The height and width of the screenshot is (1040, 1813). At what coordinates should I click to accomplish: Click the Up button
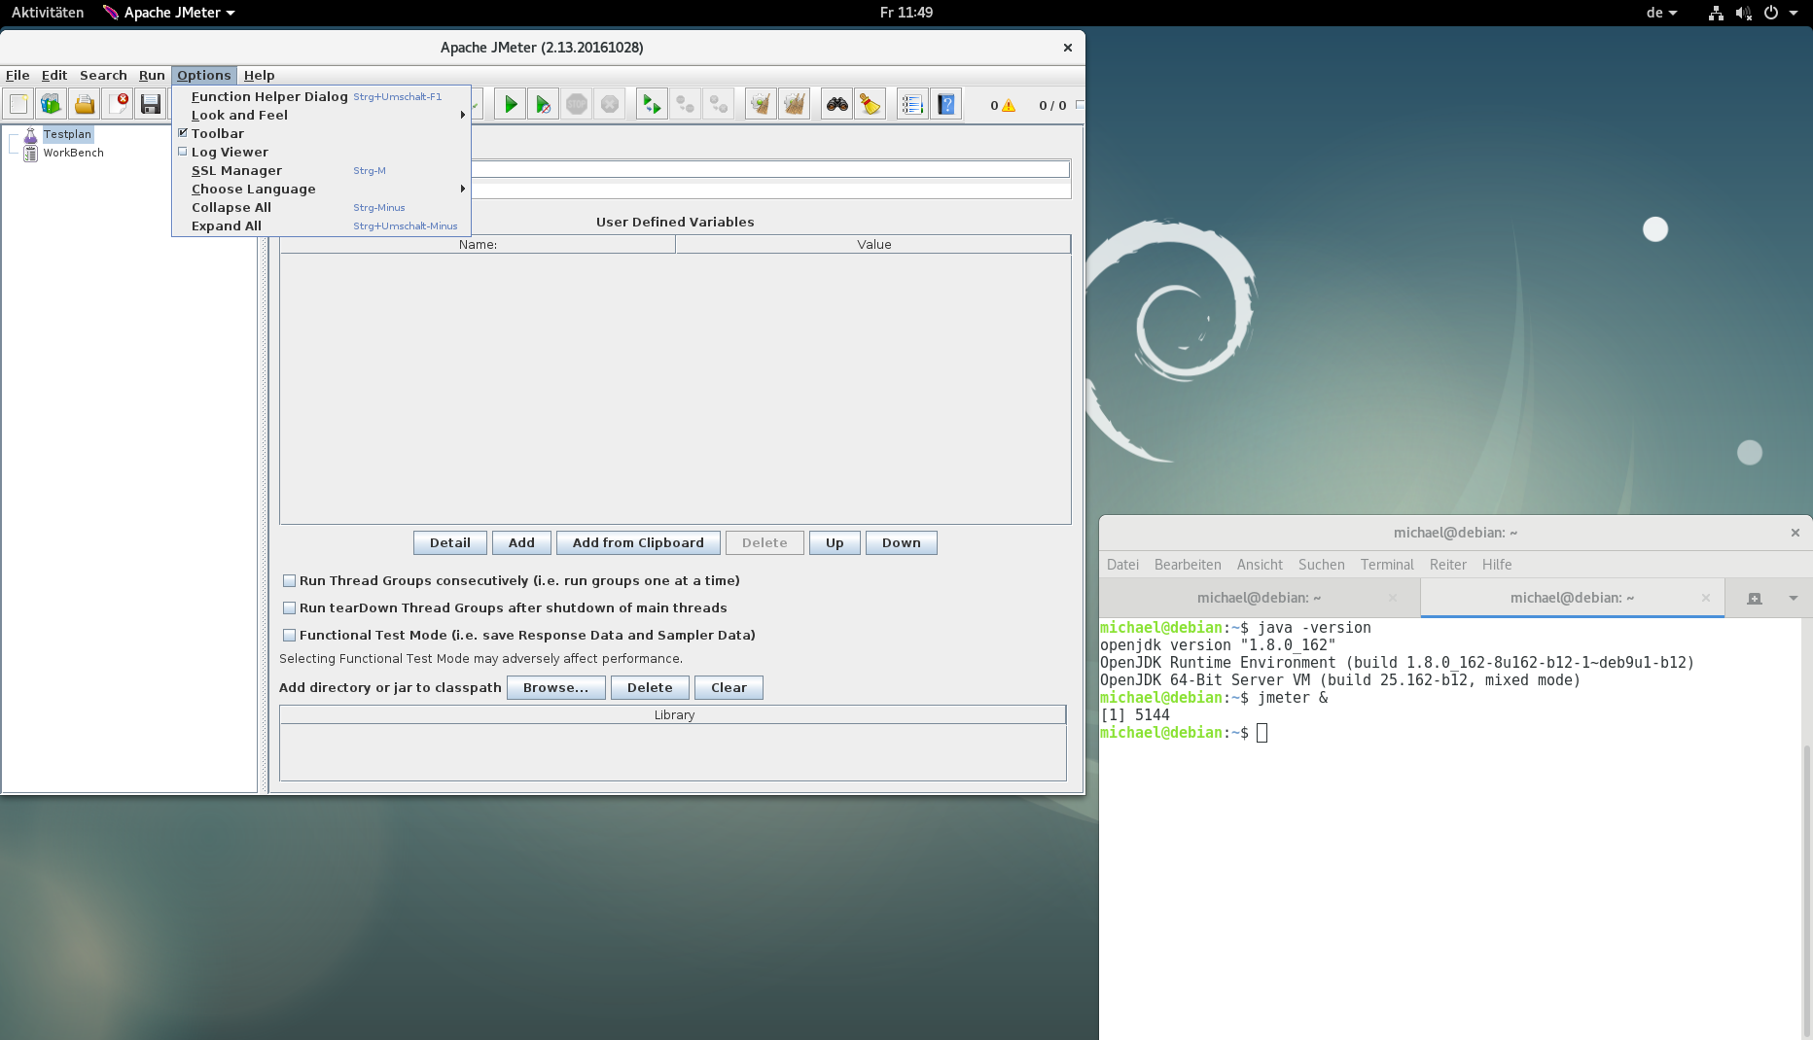835,542
